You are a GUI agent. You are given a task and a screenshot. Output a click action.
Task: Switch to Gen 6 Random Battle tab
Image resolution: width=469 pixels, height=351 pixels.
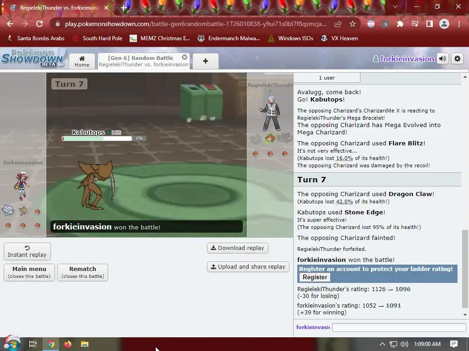pyautogui.click(x=144, y=61)
